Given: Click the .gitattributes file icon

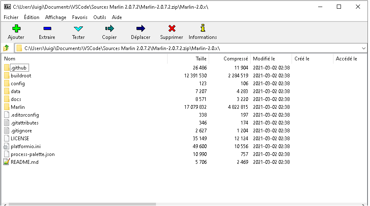Looking at the screenshot, I should pos(7,123).
